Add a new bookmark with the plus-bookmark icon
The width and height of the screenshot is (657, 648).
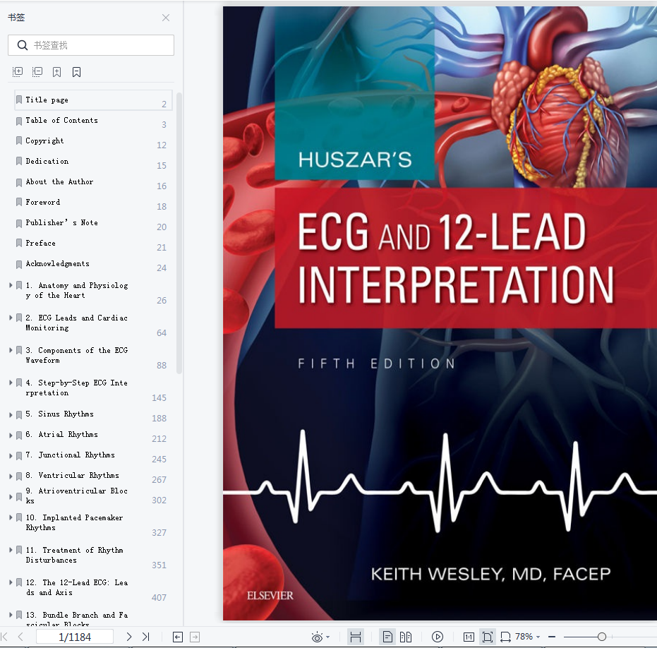point(57,72)
